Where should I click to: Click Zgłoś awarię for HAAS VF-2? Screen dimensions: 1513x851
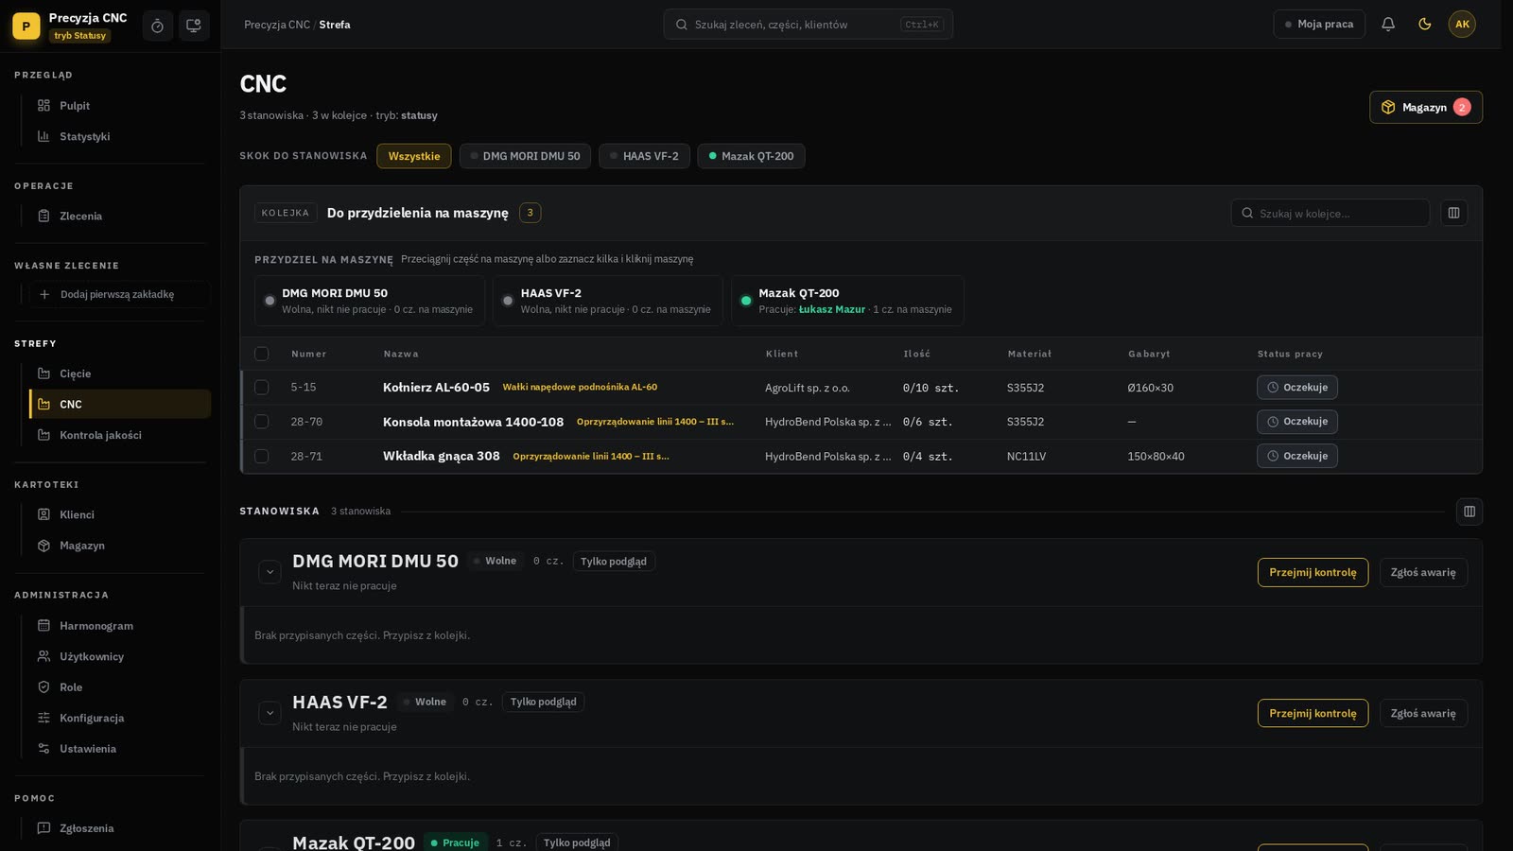coord(1423,713)
